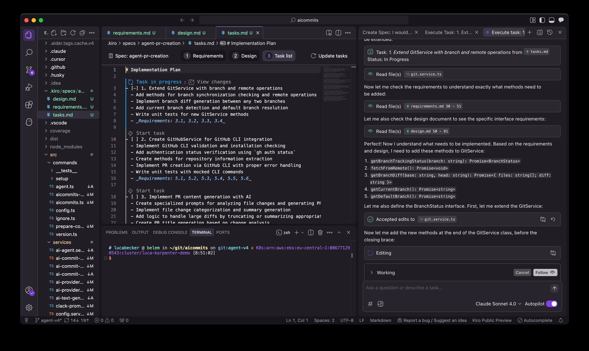Disable the Autopilot toggle
The width and height of the screenshot is (589, 351).
(x=552, y=304)
